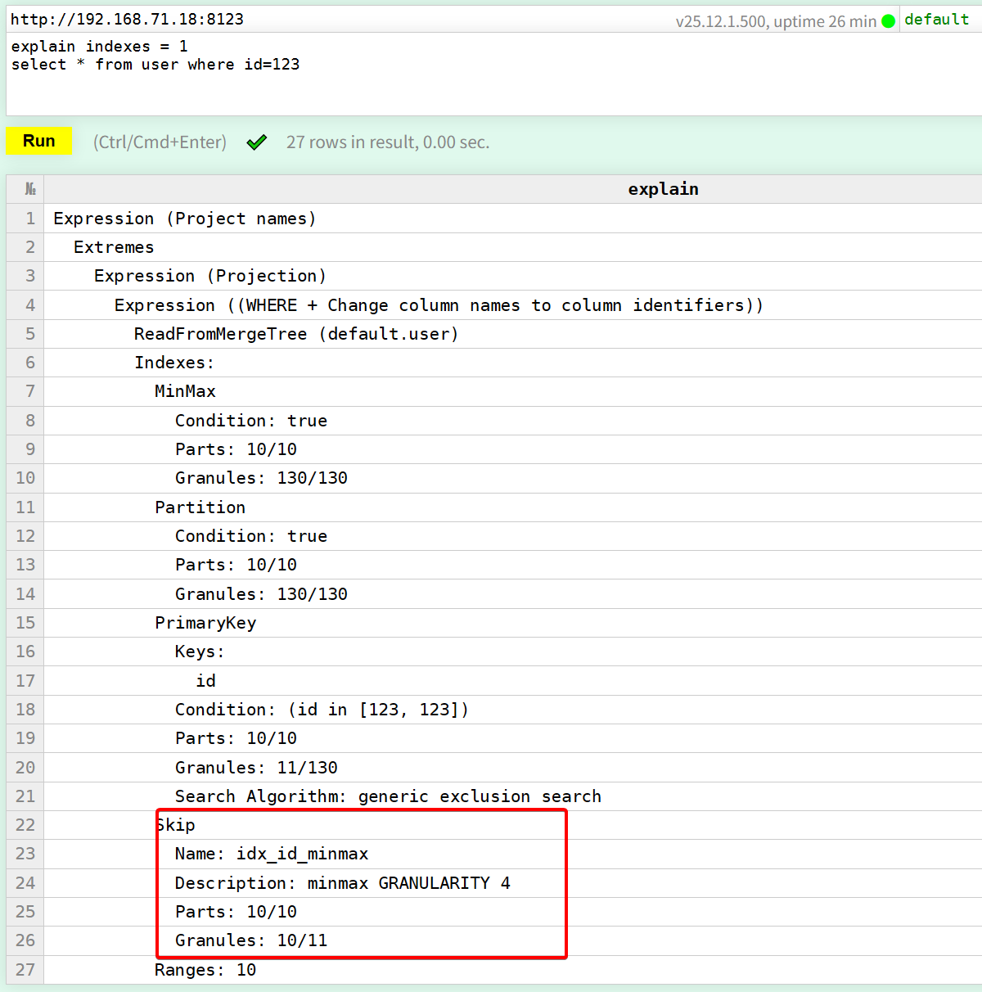The height and width of the screenshot is (992, 982).
Task: Select the 'Name: idx_id_minmax' cell
Action: click(272, 854)
